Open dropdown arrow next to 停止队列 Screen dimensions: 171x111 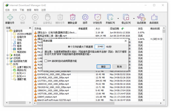(134, 19)
